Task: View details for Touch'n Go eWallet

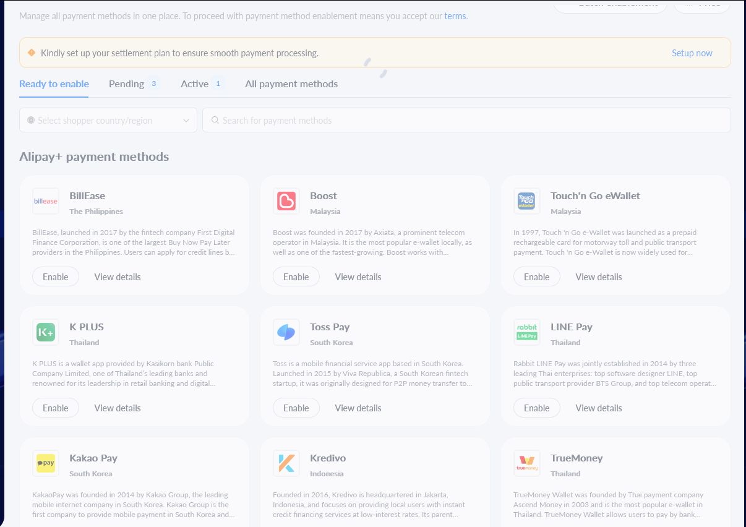Action: coord(599,277)
